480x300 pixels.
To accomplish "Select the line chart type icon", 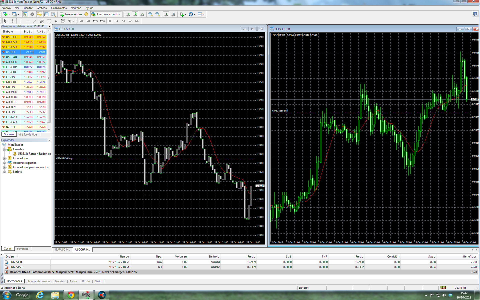I will [142, 14].
